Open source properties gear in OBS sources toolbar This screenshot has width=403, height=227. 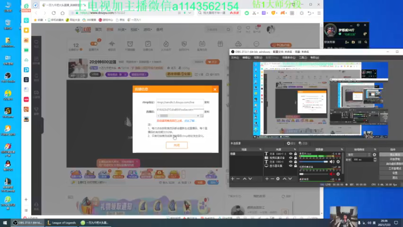tap(278, 179)
